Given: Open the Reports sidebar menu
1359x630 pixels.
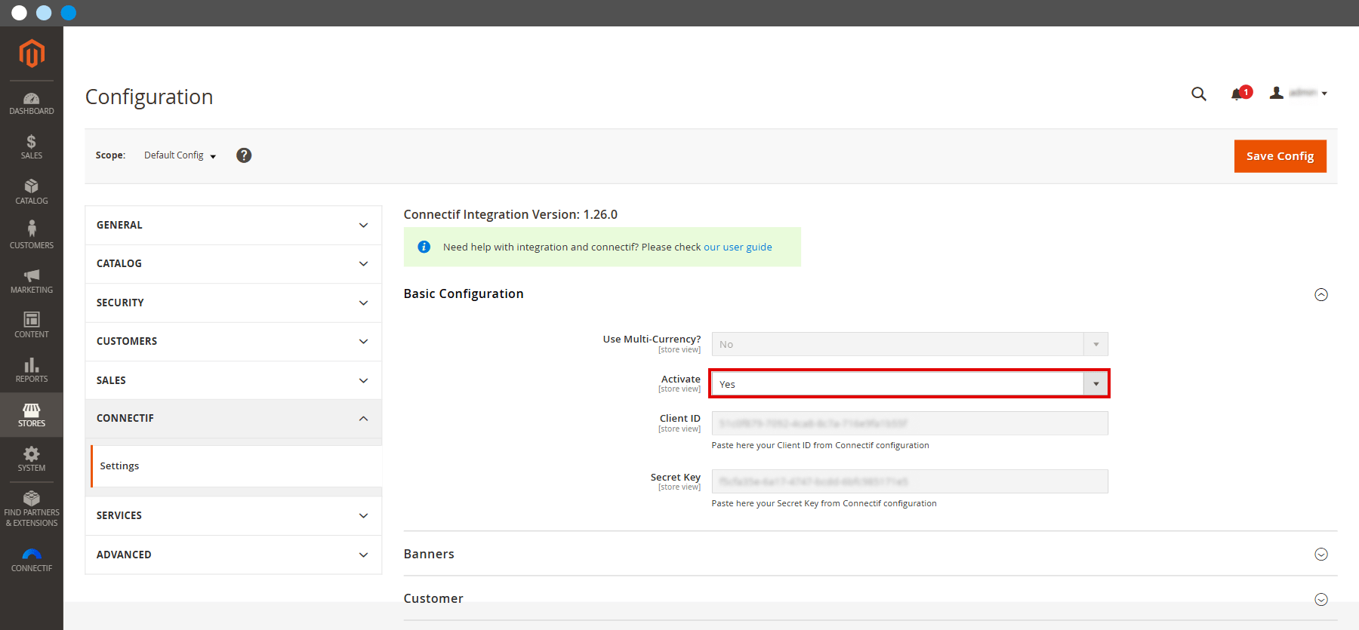Looking at the screenshot, I should click(32, 370).
